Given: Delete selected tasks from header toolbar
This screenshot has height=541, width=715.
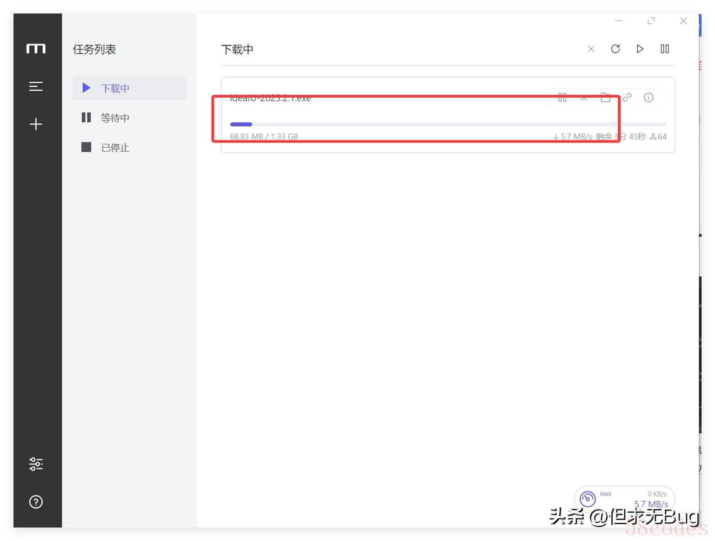Looking at the screenshot, I should 591,49.
